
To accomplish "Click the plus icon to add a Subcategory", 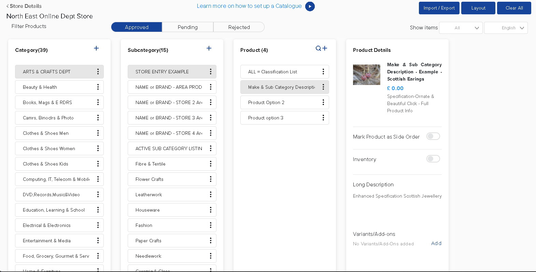I will 209,48.
